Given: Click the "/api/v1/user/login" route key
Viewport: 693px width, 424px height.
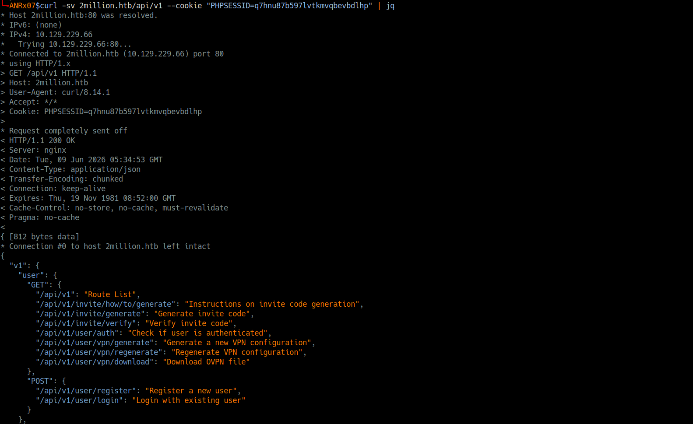Looking at the screenshot, I should click(x=79, y=400).
